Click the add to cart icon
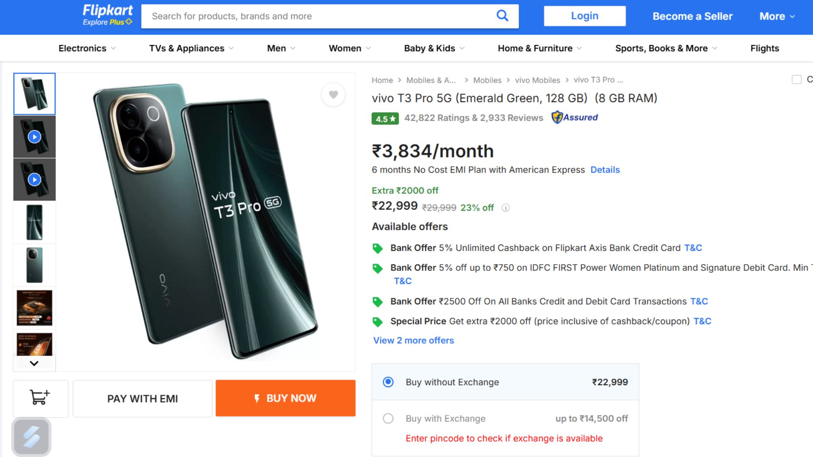 pos(40,398)
